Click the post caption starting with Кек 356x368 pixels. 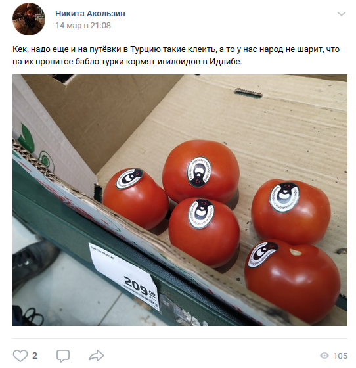click(176, 55)
